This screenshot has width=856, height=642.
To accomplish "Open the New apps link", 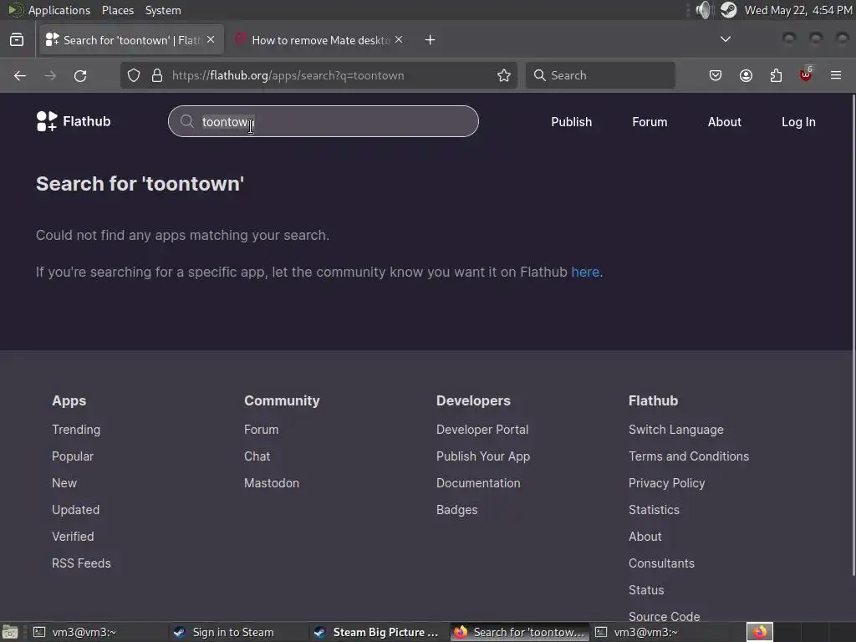I will [x=64, y=483].
